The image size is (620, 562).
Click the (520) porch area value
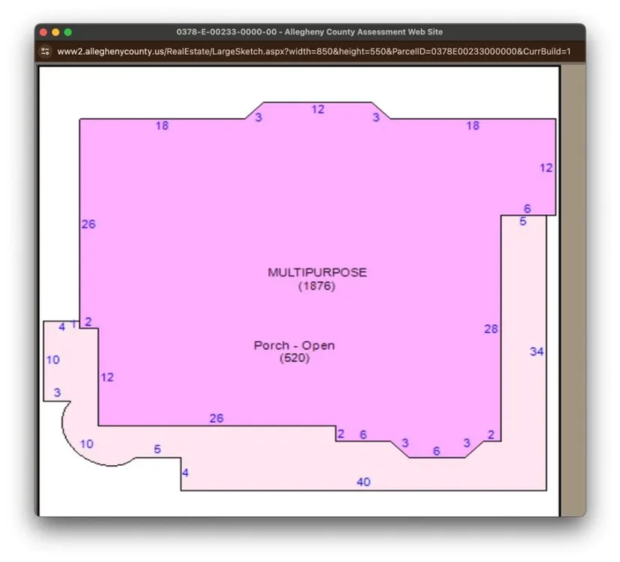point(294,358)
